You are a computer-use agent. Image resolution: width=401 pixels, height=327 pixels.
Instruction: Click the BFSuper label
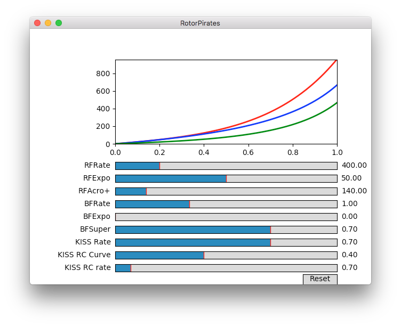click(x=95, y=230)
